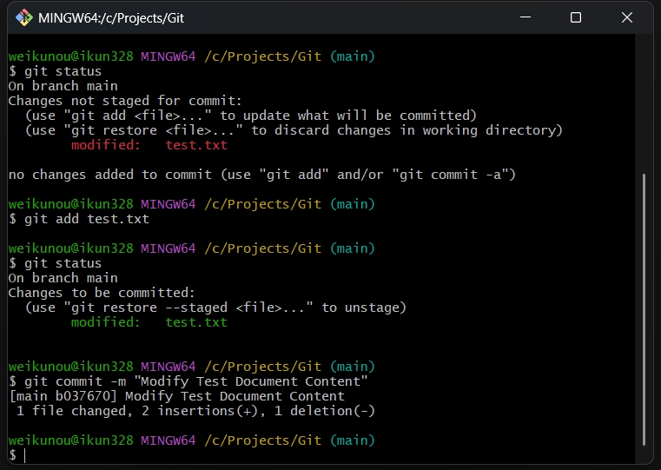Click '1 file changed, 2 insertions(+), 1 deletion(-)' line
This screenshot has width=661, height=470.
[195, 411]
